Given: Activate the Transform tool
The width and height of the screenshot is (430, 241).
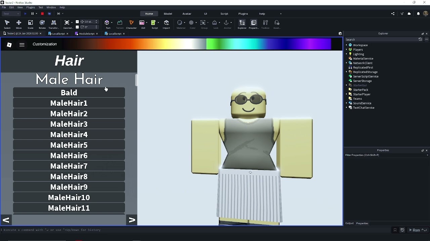Looking at the screenshot, I should [53, 24].
